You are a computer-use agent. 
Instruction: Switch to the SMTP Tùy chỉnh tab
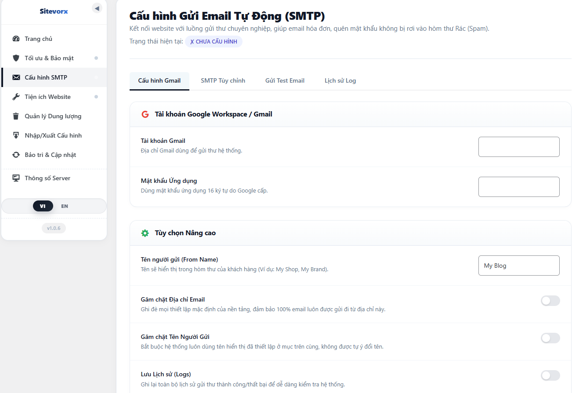[x=223, y=81]
